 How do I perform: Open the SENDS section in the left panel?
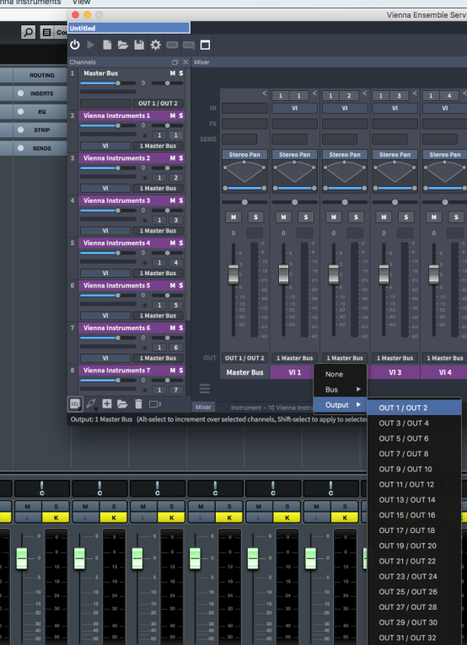41,148
